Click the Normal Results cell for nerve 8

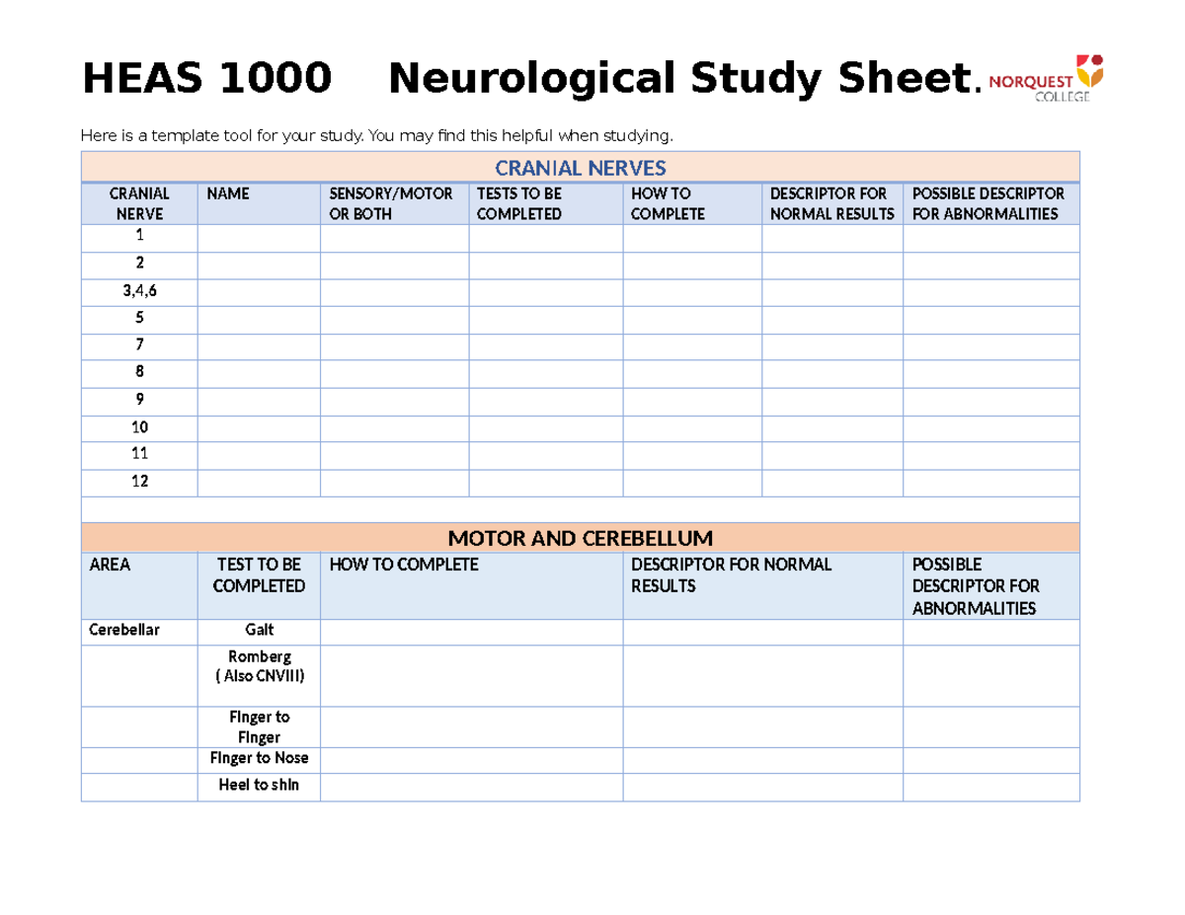[x=832, y=375]
